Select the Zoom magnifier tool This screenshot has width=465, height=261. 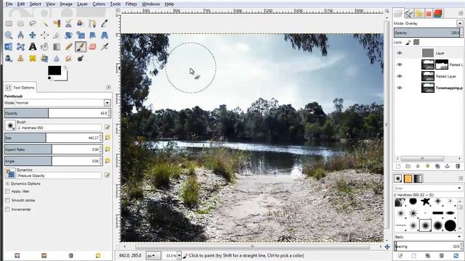(9, 36)
